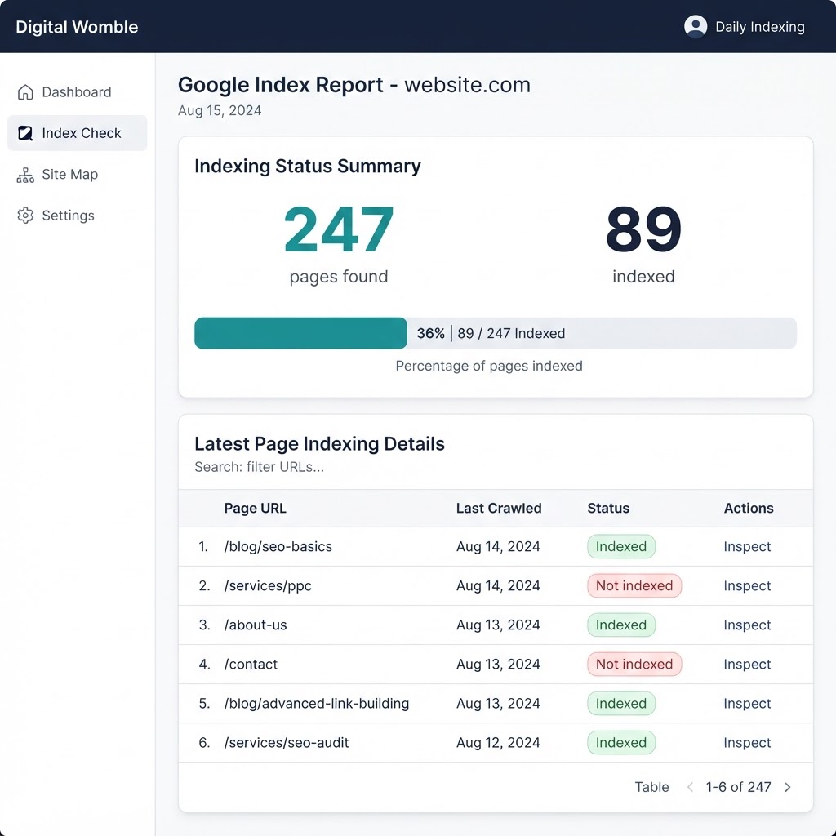Click the Indexing Status Summary heading

pyautogui.click(x=308, y=166)
